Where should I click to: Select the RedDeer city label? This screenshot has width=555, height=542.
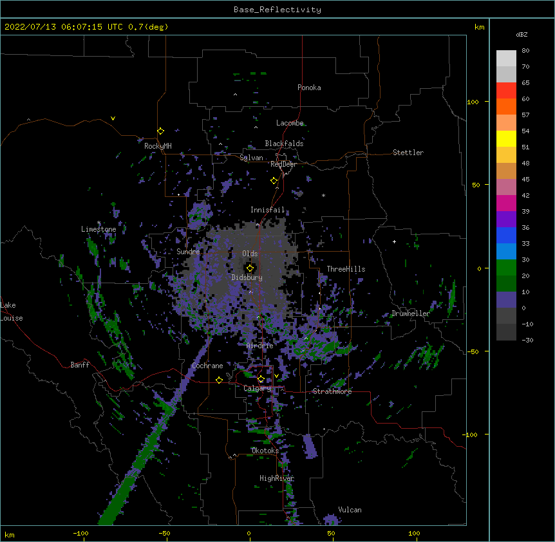(x=283, y=164)
